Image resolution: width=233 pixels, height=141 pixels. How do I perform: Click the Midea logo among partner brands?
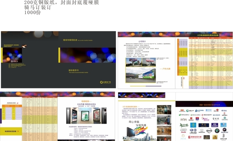pos(205,119)
